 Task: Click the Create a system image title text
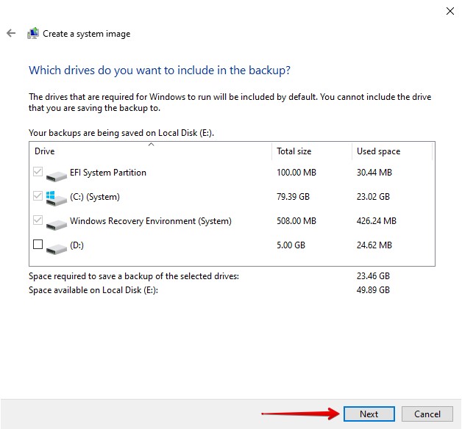click(87, 34)
